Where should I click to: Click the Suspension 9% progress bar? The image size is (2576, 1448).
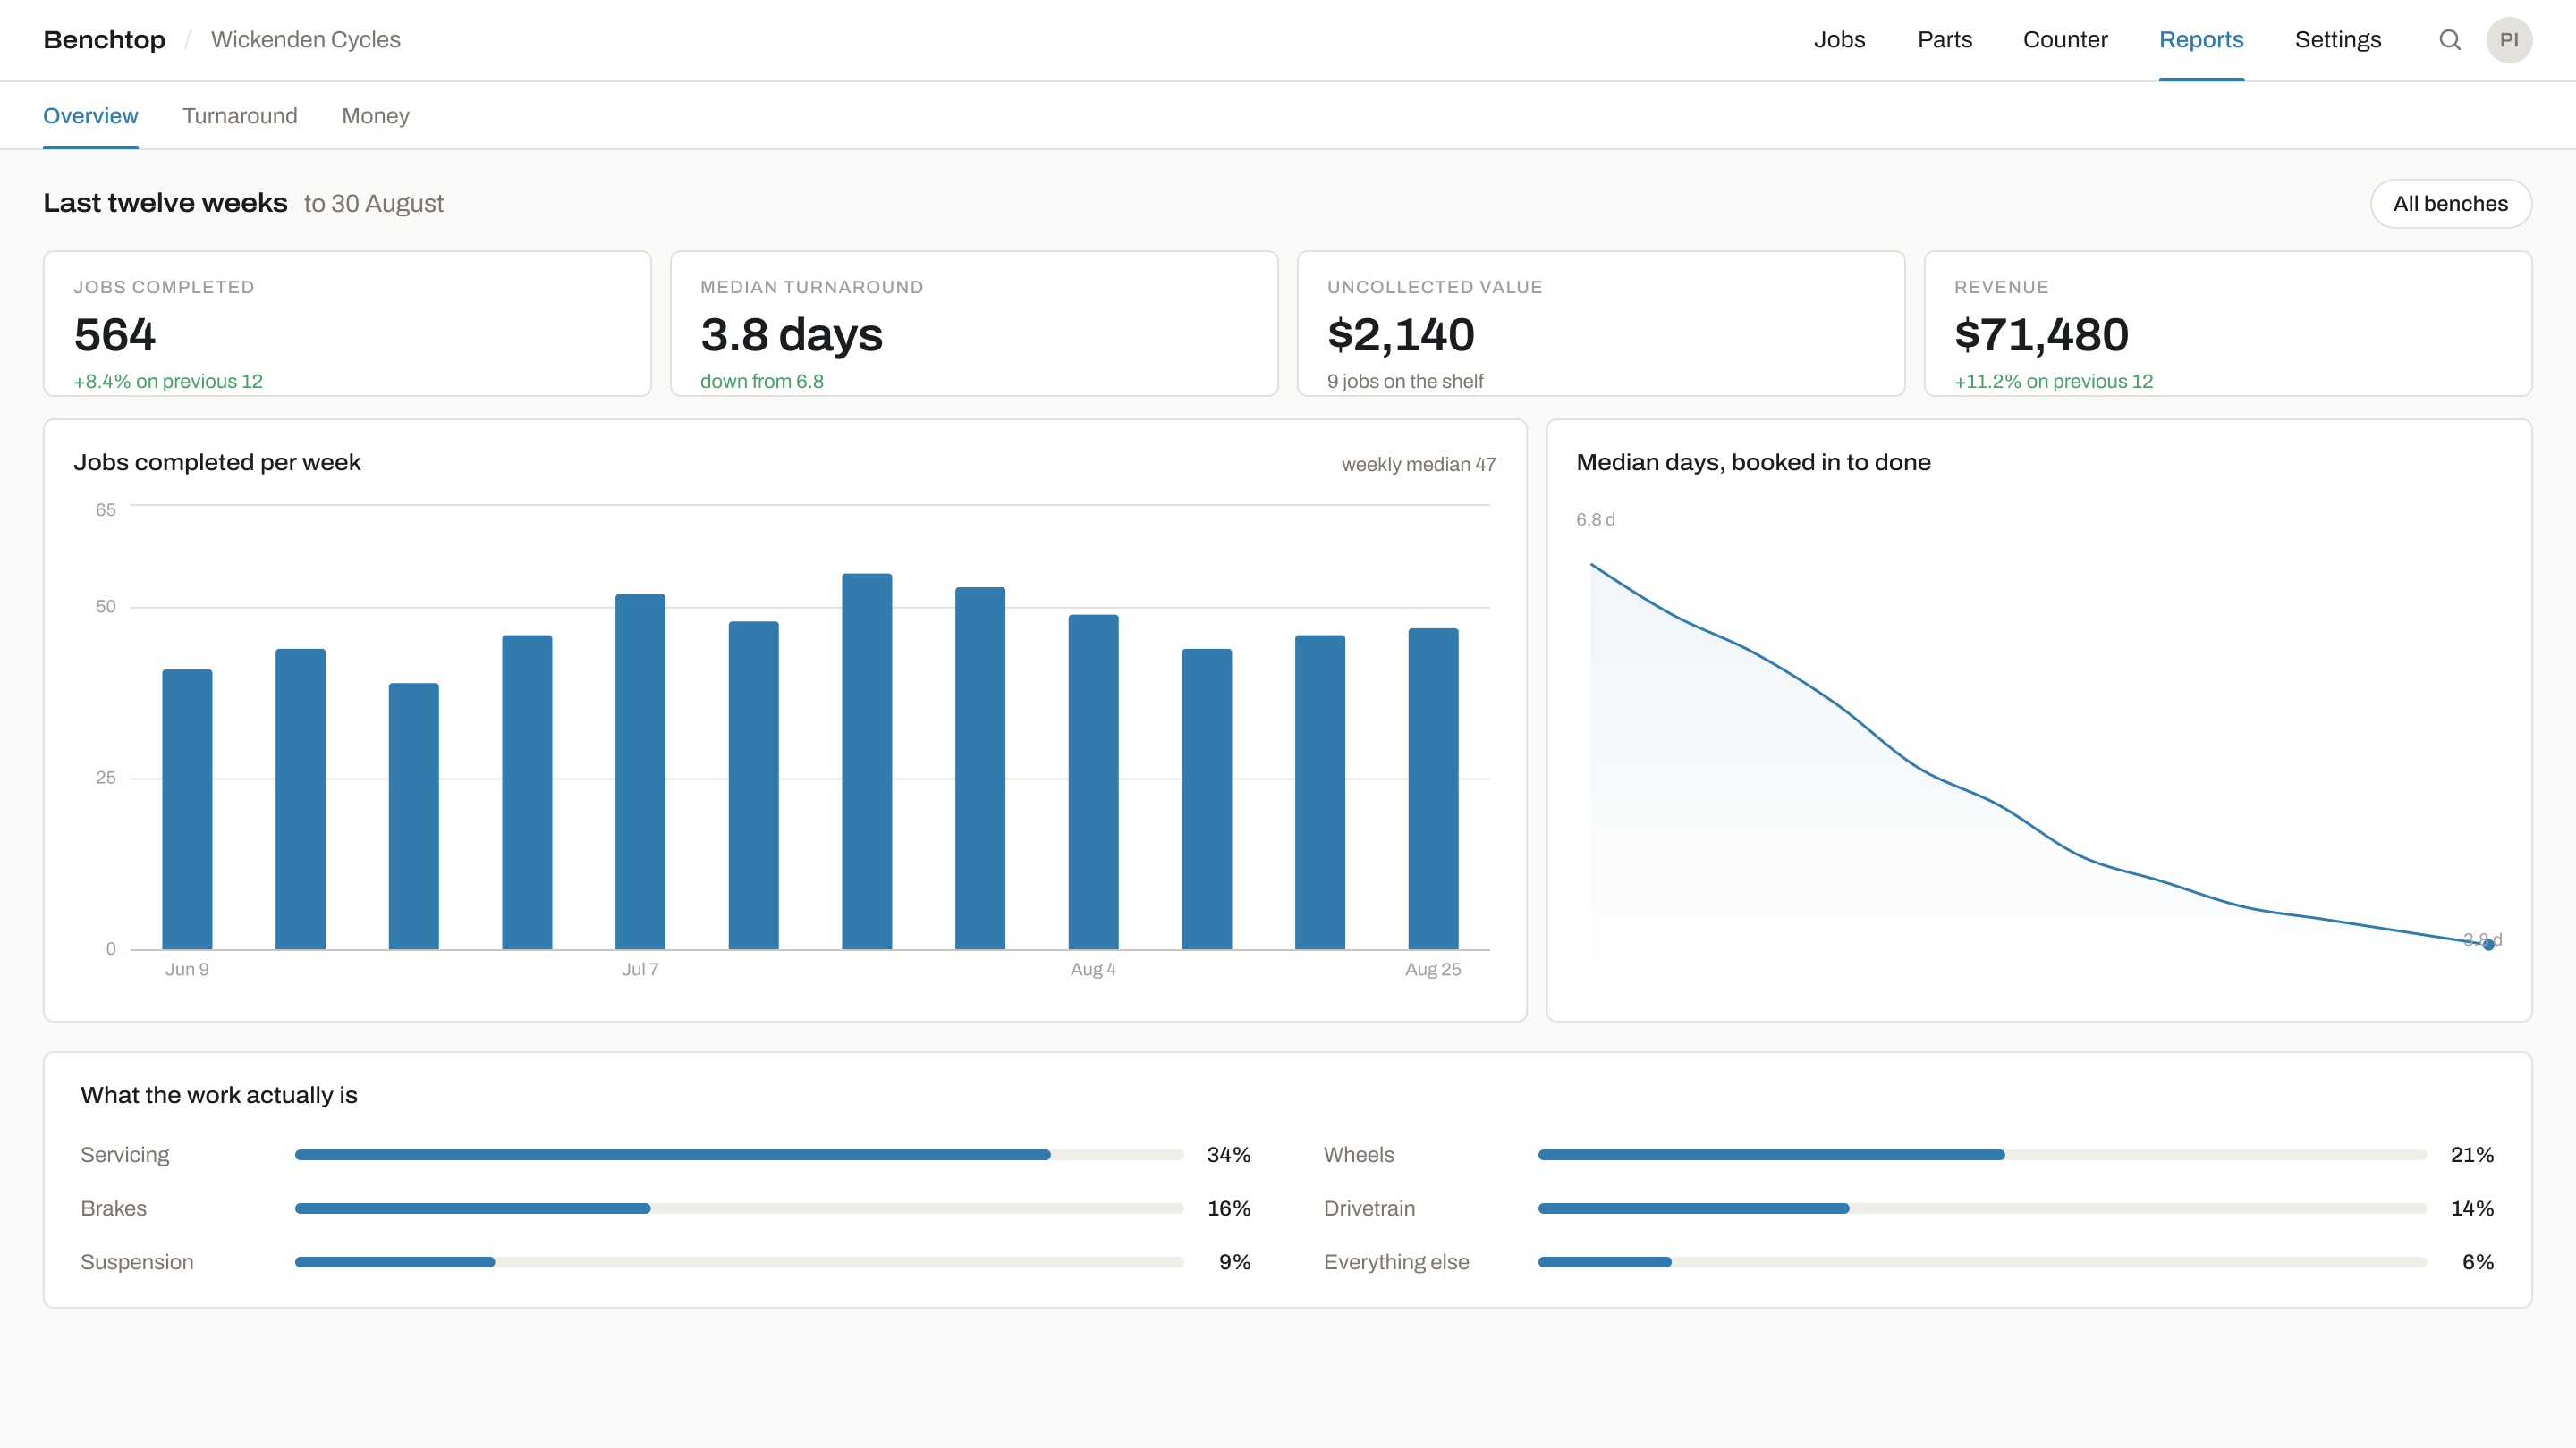(x=739, y=1262)
